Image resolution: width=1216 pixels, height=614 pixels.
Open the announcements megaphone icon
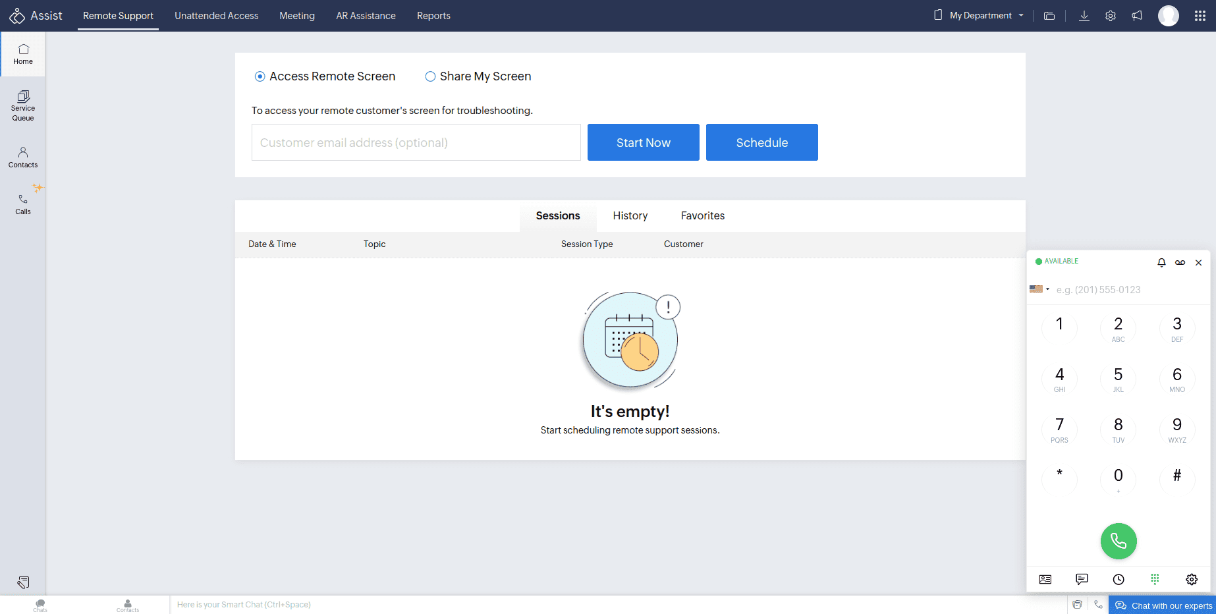click(x=1137, y=16)
